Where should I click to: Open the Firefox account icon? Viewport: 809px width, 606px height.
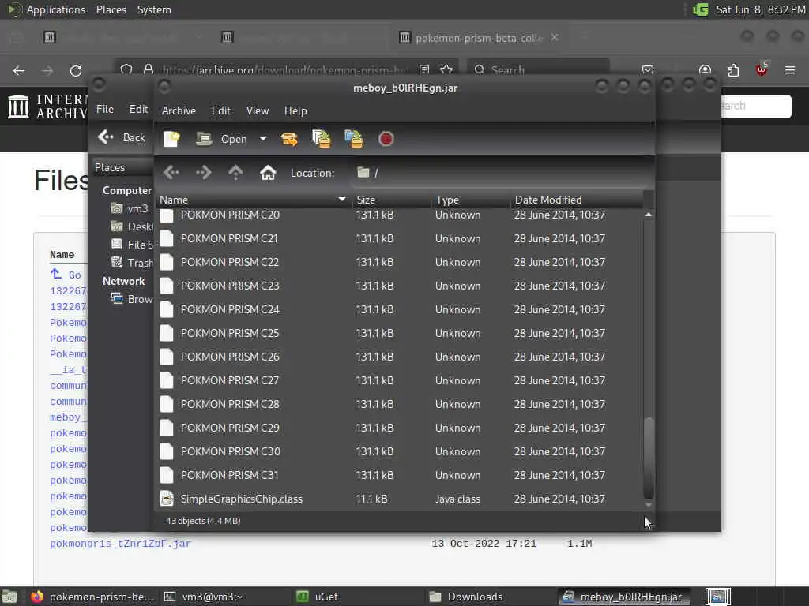coord(705,70)
